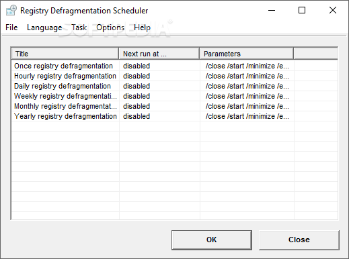Click the 'Next run at ...' column header

[159, 54]
